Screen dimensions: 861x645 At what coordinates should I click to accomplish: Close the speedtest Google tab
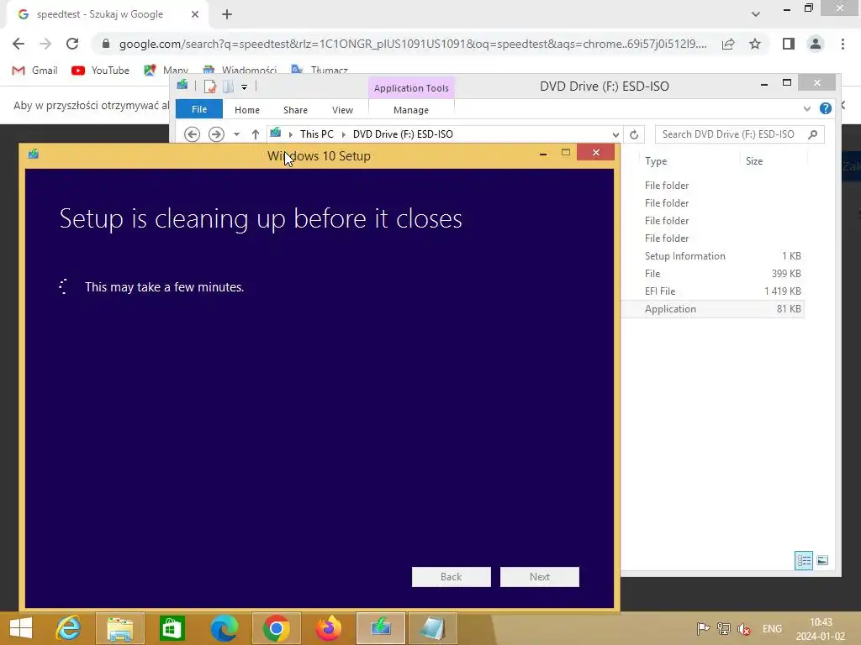tap(195, 14)
